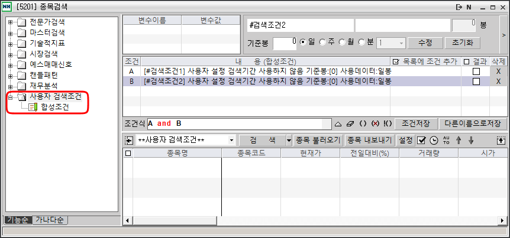
Task: Click the exit-arrow icon in the title bar
Action: pos(459,7)
